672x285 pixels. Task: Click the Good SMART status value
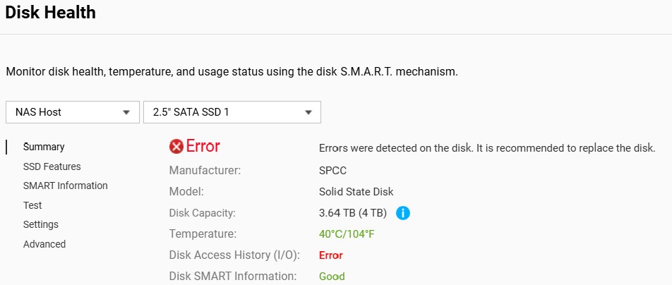point(332,277)
